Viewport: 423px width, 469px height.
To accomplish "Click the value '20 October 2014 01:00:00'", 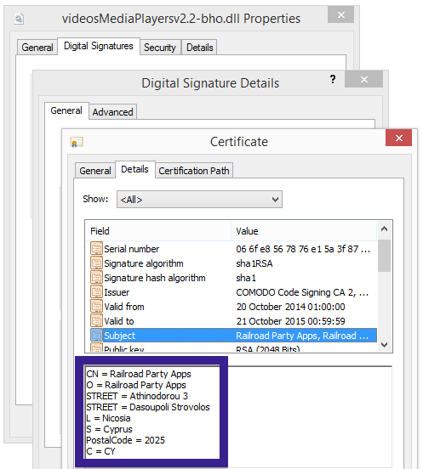I will 290,307.
